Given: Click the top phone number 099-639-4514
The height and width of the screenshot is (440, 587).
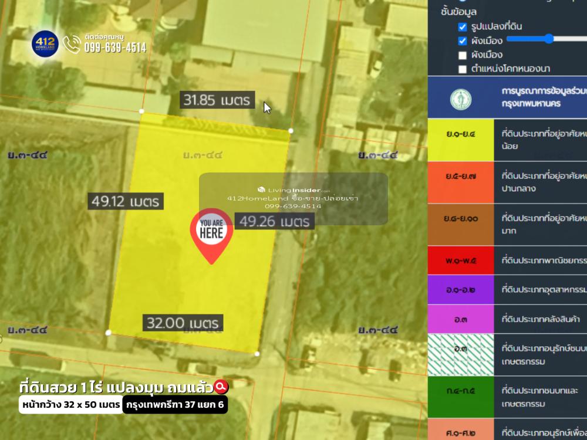Looking at the screenshot, I should pyautogui.click(x=115, y=48).
